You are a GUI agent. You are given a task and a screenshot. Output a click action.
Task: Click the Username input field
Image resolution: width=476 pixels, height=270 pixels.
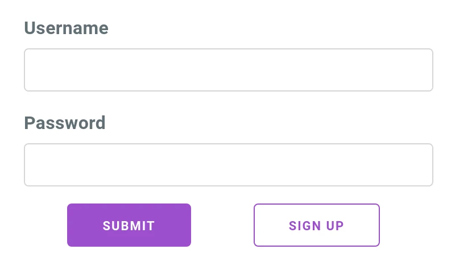[229, 70]
